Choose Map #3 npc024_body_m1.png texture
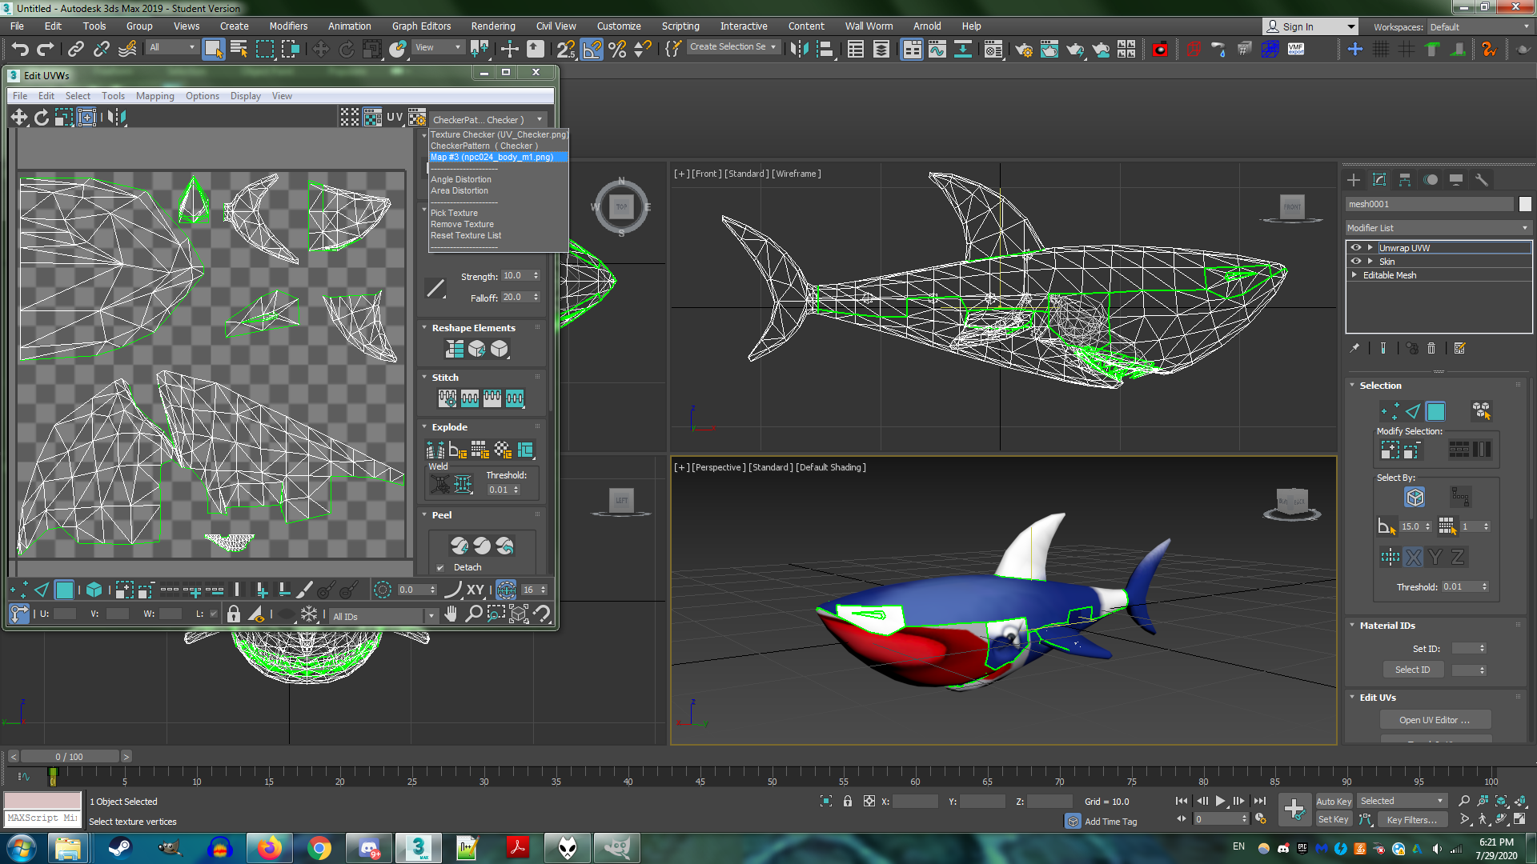 (x=498, y=158)
